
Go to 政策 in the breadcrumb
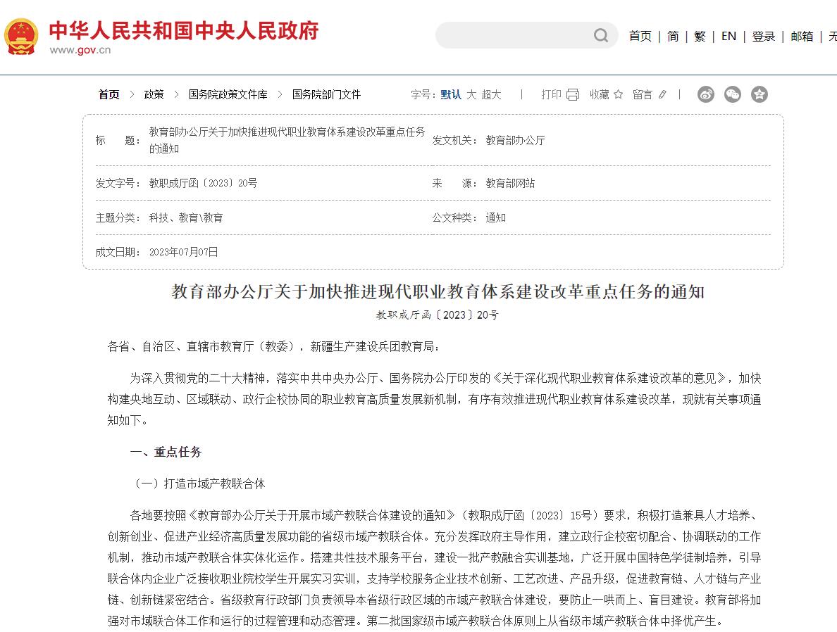point(154,94)
